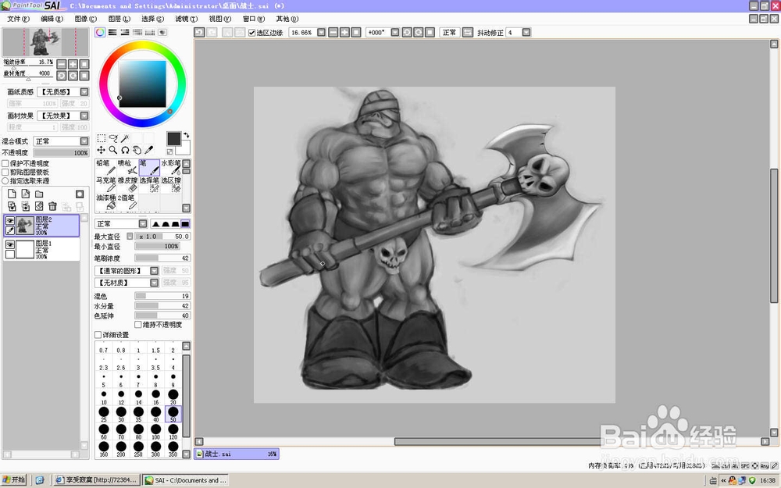Open the 图层 menu
Image resolution: width=781 pixels, height=488 pixels.
[119, 19]
